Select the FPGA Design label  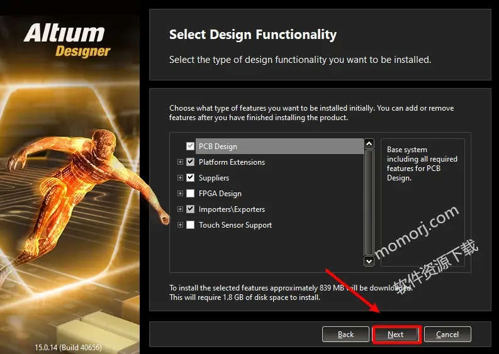pyautogui.click(x=220, y=194)
